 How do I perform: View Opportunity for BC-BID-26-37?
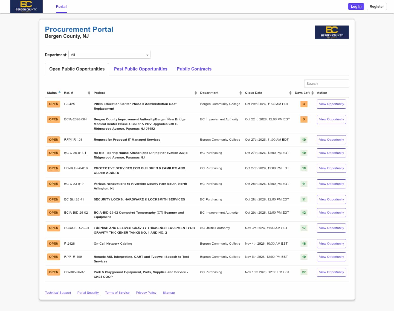point(331,272)
